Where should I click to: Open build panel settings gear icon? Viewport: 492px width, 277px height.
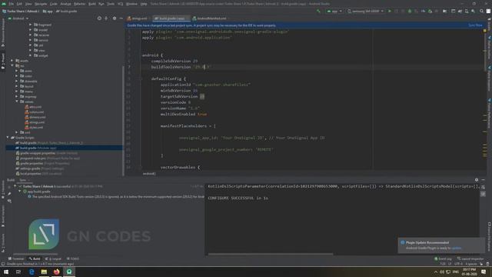tap(477, 180)
